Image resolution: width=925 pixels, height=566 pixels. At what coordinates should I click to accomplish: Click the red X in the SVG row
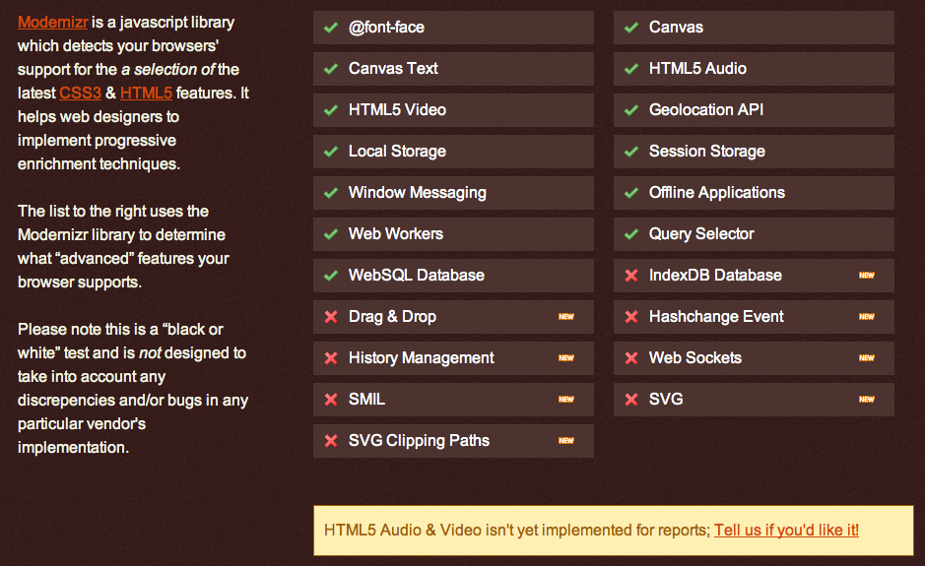pyautogui.click(x=631, y=399)
